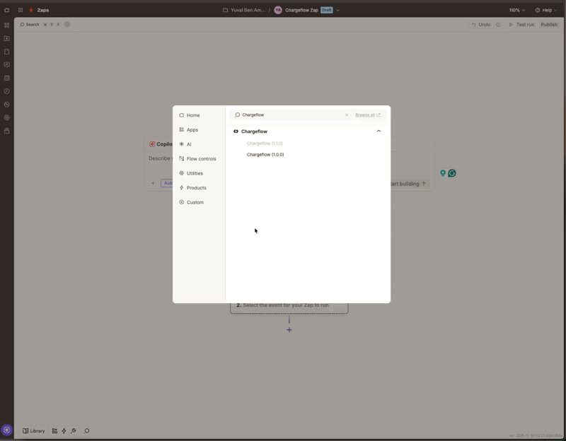Viewport: 566px width, 441px height.
Task: Click the editor Search field in the toolbar
Action: pos(29,25)
